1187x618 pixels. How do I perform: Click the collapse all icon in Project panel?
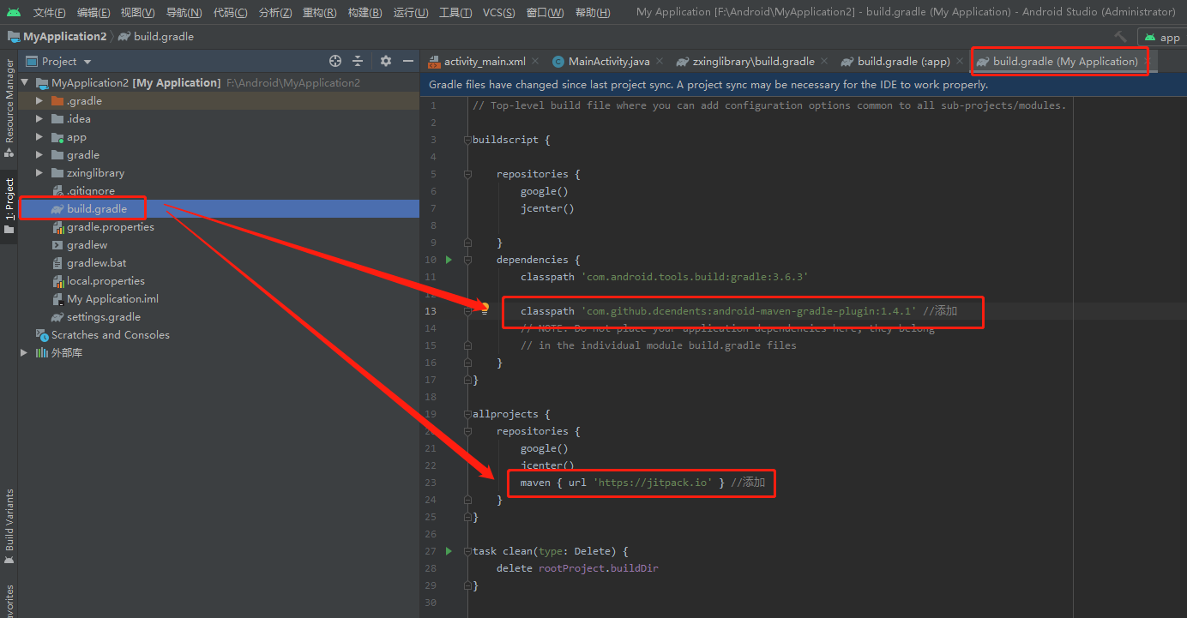358,61
